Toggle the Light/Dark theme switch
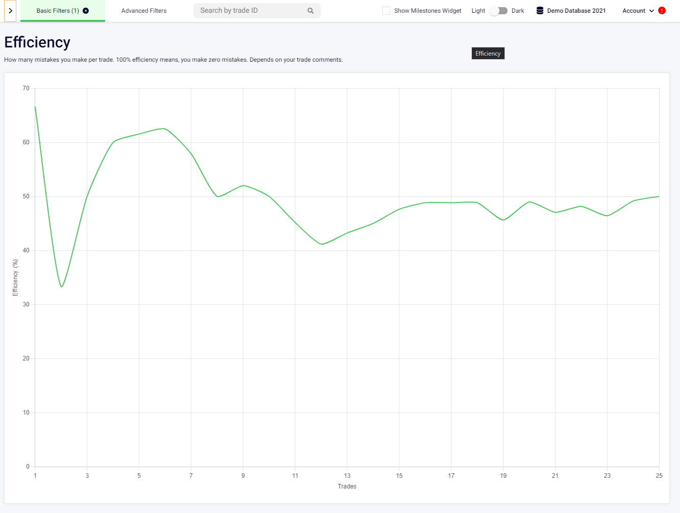The image size is (680, 513). (x=498, y=11)
